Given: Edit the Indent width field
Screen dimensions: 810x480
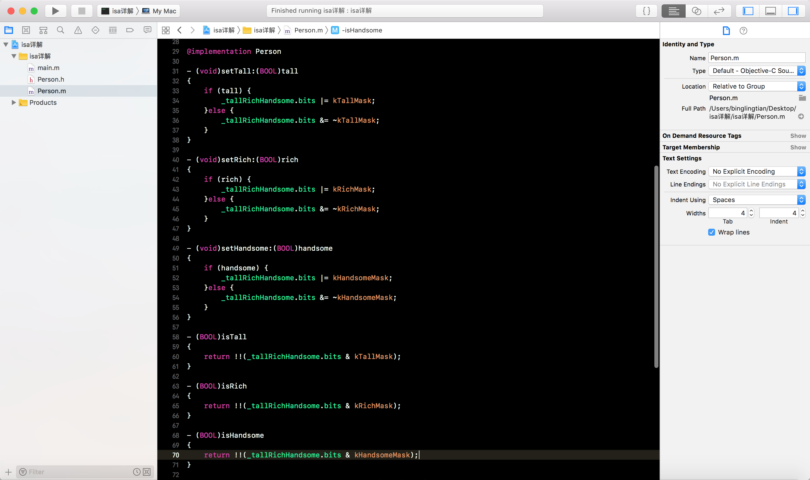Looking at the screenshot, I should pos(779,213).
